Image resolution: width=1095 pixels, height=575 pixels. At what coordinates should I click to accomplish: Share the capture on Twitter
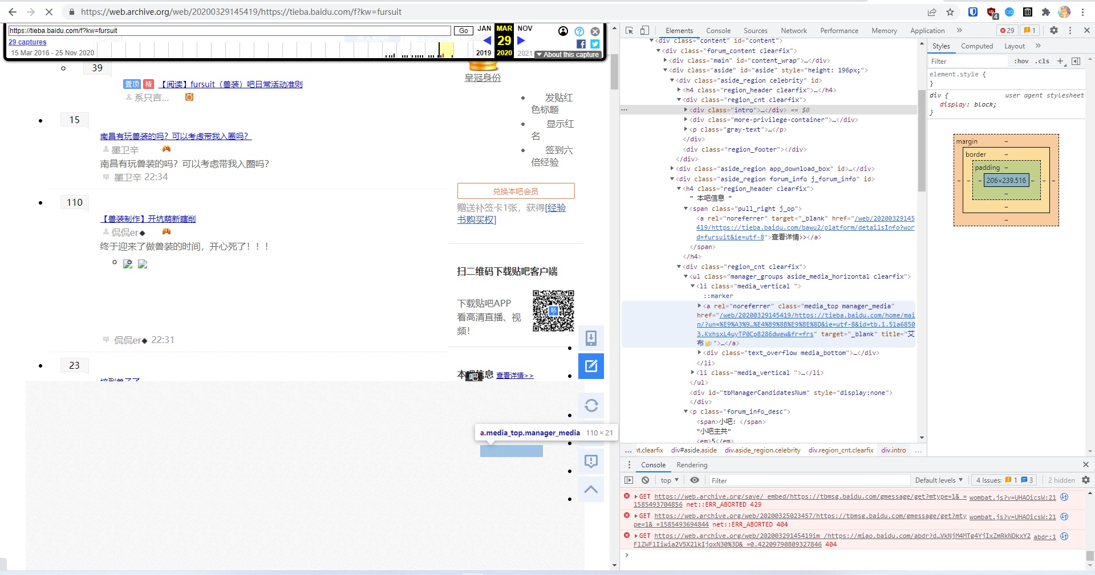pyautogui.click(x=595, y=44)
